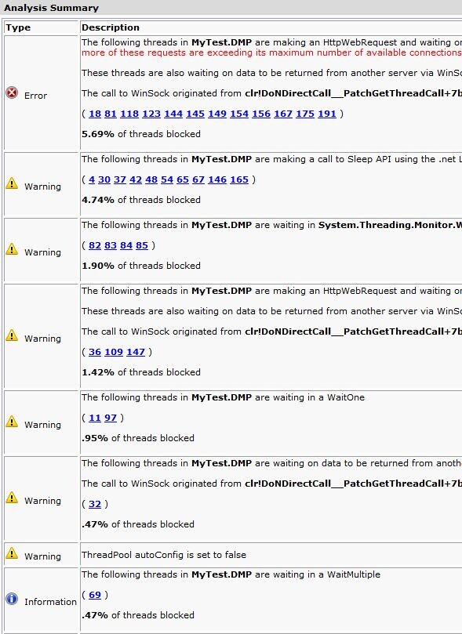
Task: Click the red Error icon
Action: (x=12, y=93)
